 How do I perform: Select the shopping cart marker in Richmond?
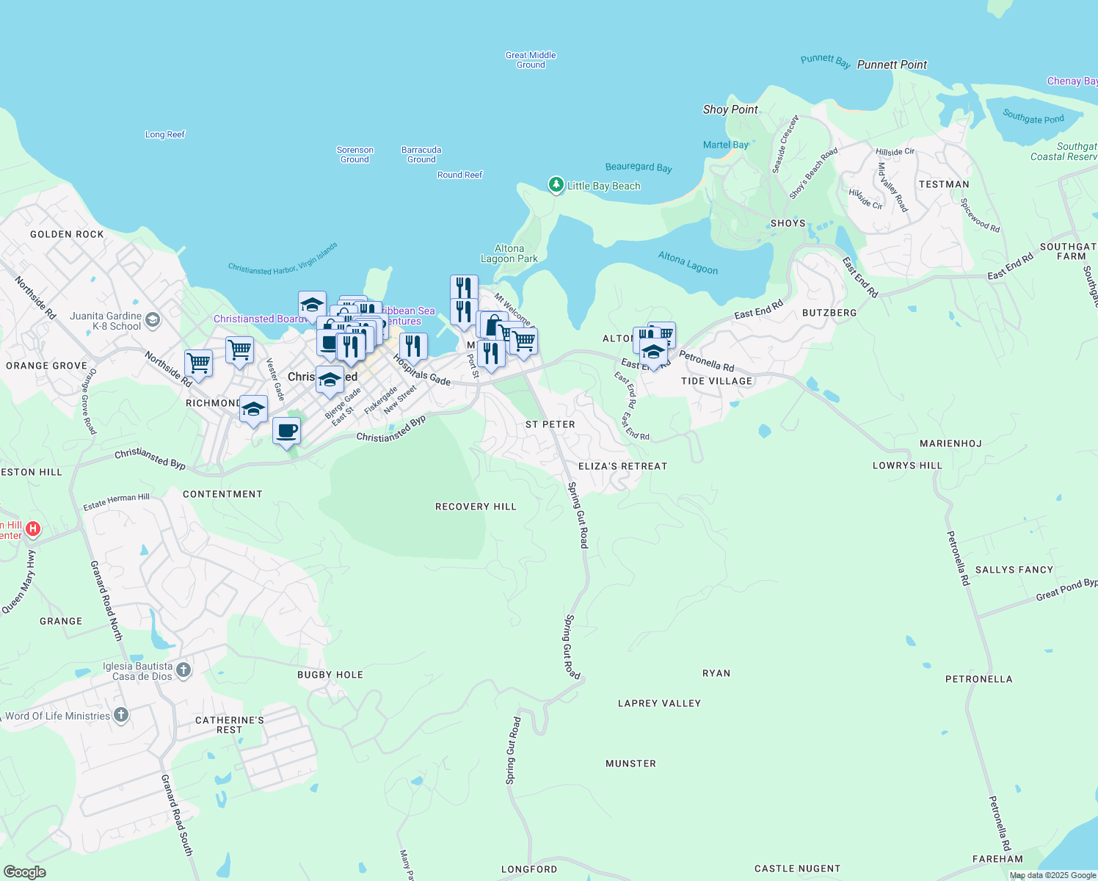tap(198, 361)
